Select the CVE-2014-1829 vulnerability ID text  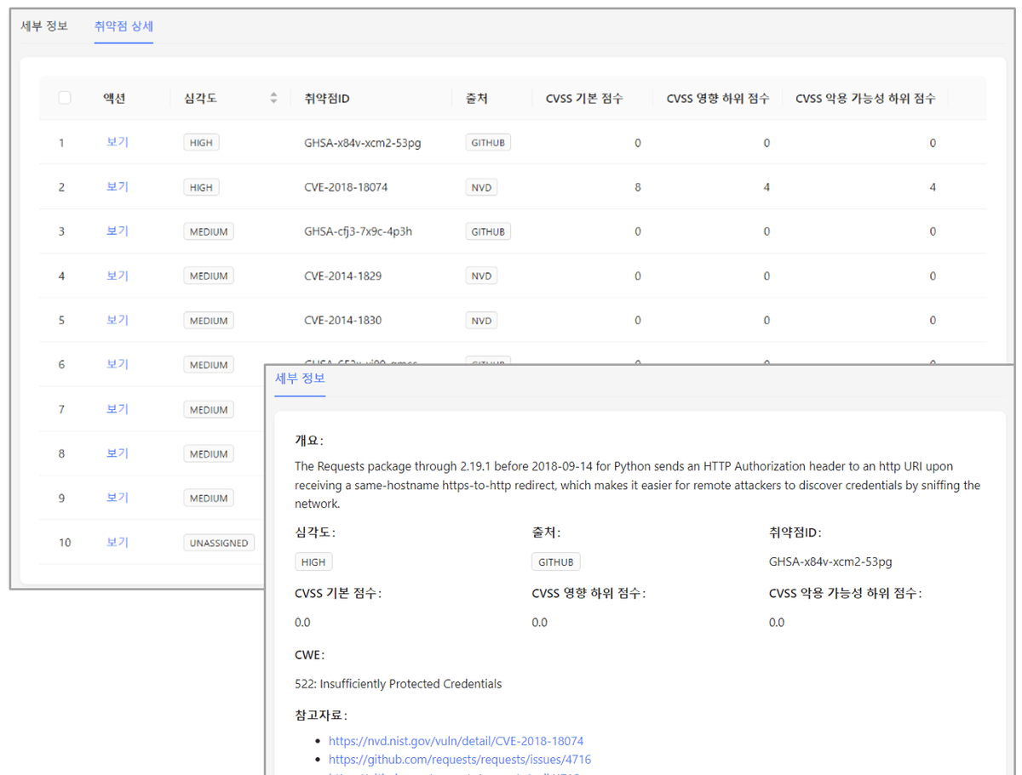342,276
